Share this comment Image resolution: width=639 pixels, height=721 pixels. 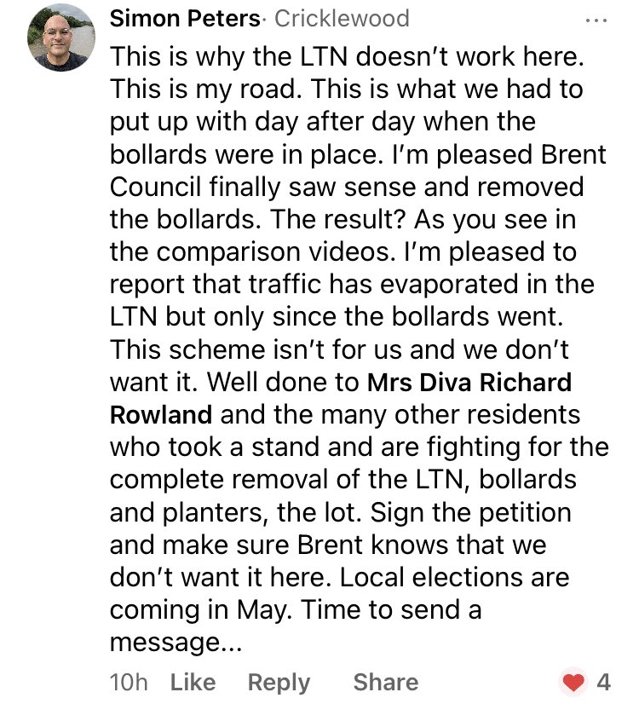point(386,683)
